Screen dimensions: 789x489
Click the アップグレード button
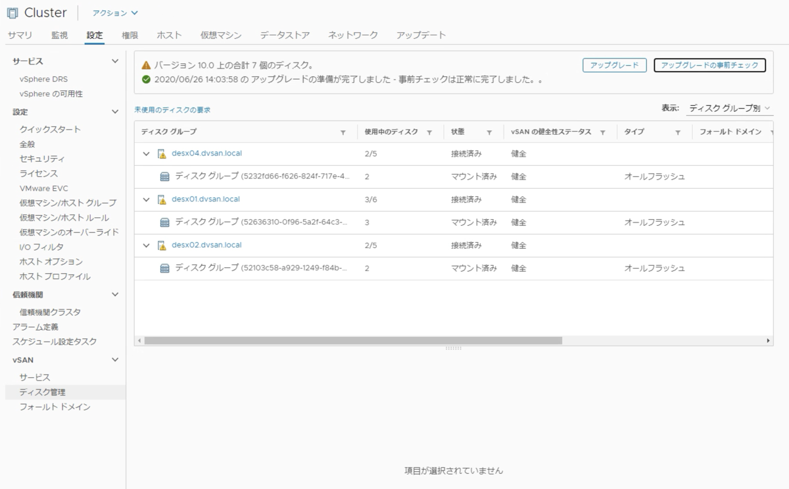(x=615, y=65)
